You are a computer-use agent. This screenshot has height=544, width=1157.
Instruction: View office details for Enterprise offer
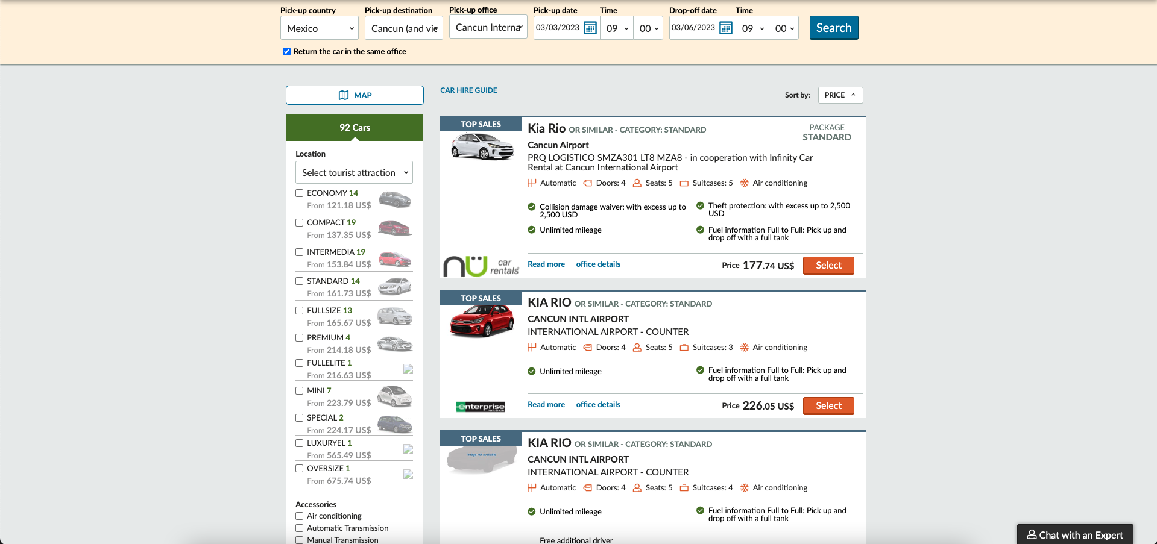(598, 405)
